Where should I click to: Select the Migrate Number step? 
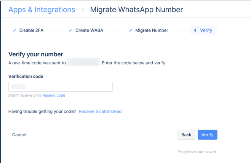pos(152,30)
